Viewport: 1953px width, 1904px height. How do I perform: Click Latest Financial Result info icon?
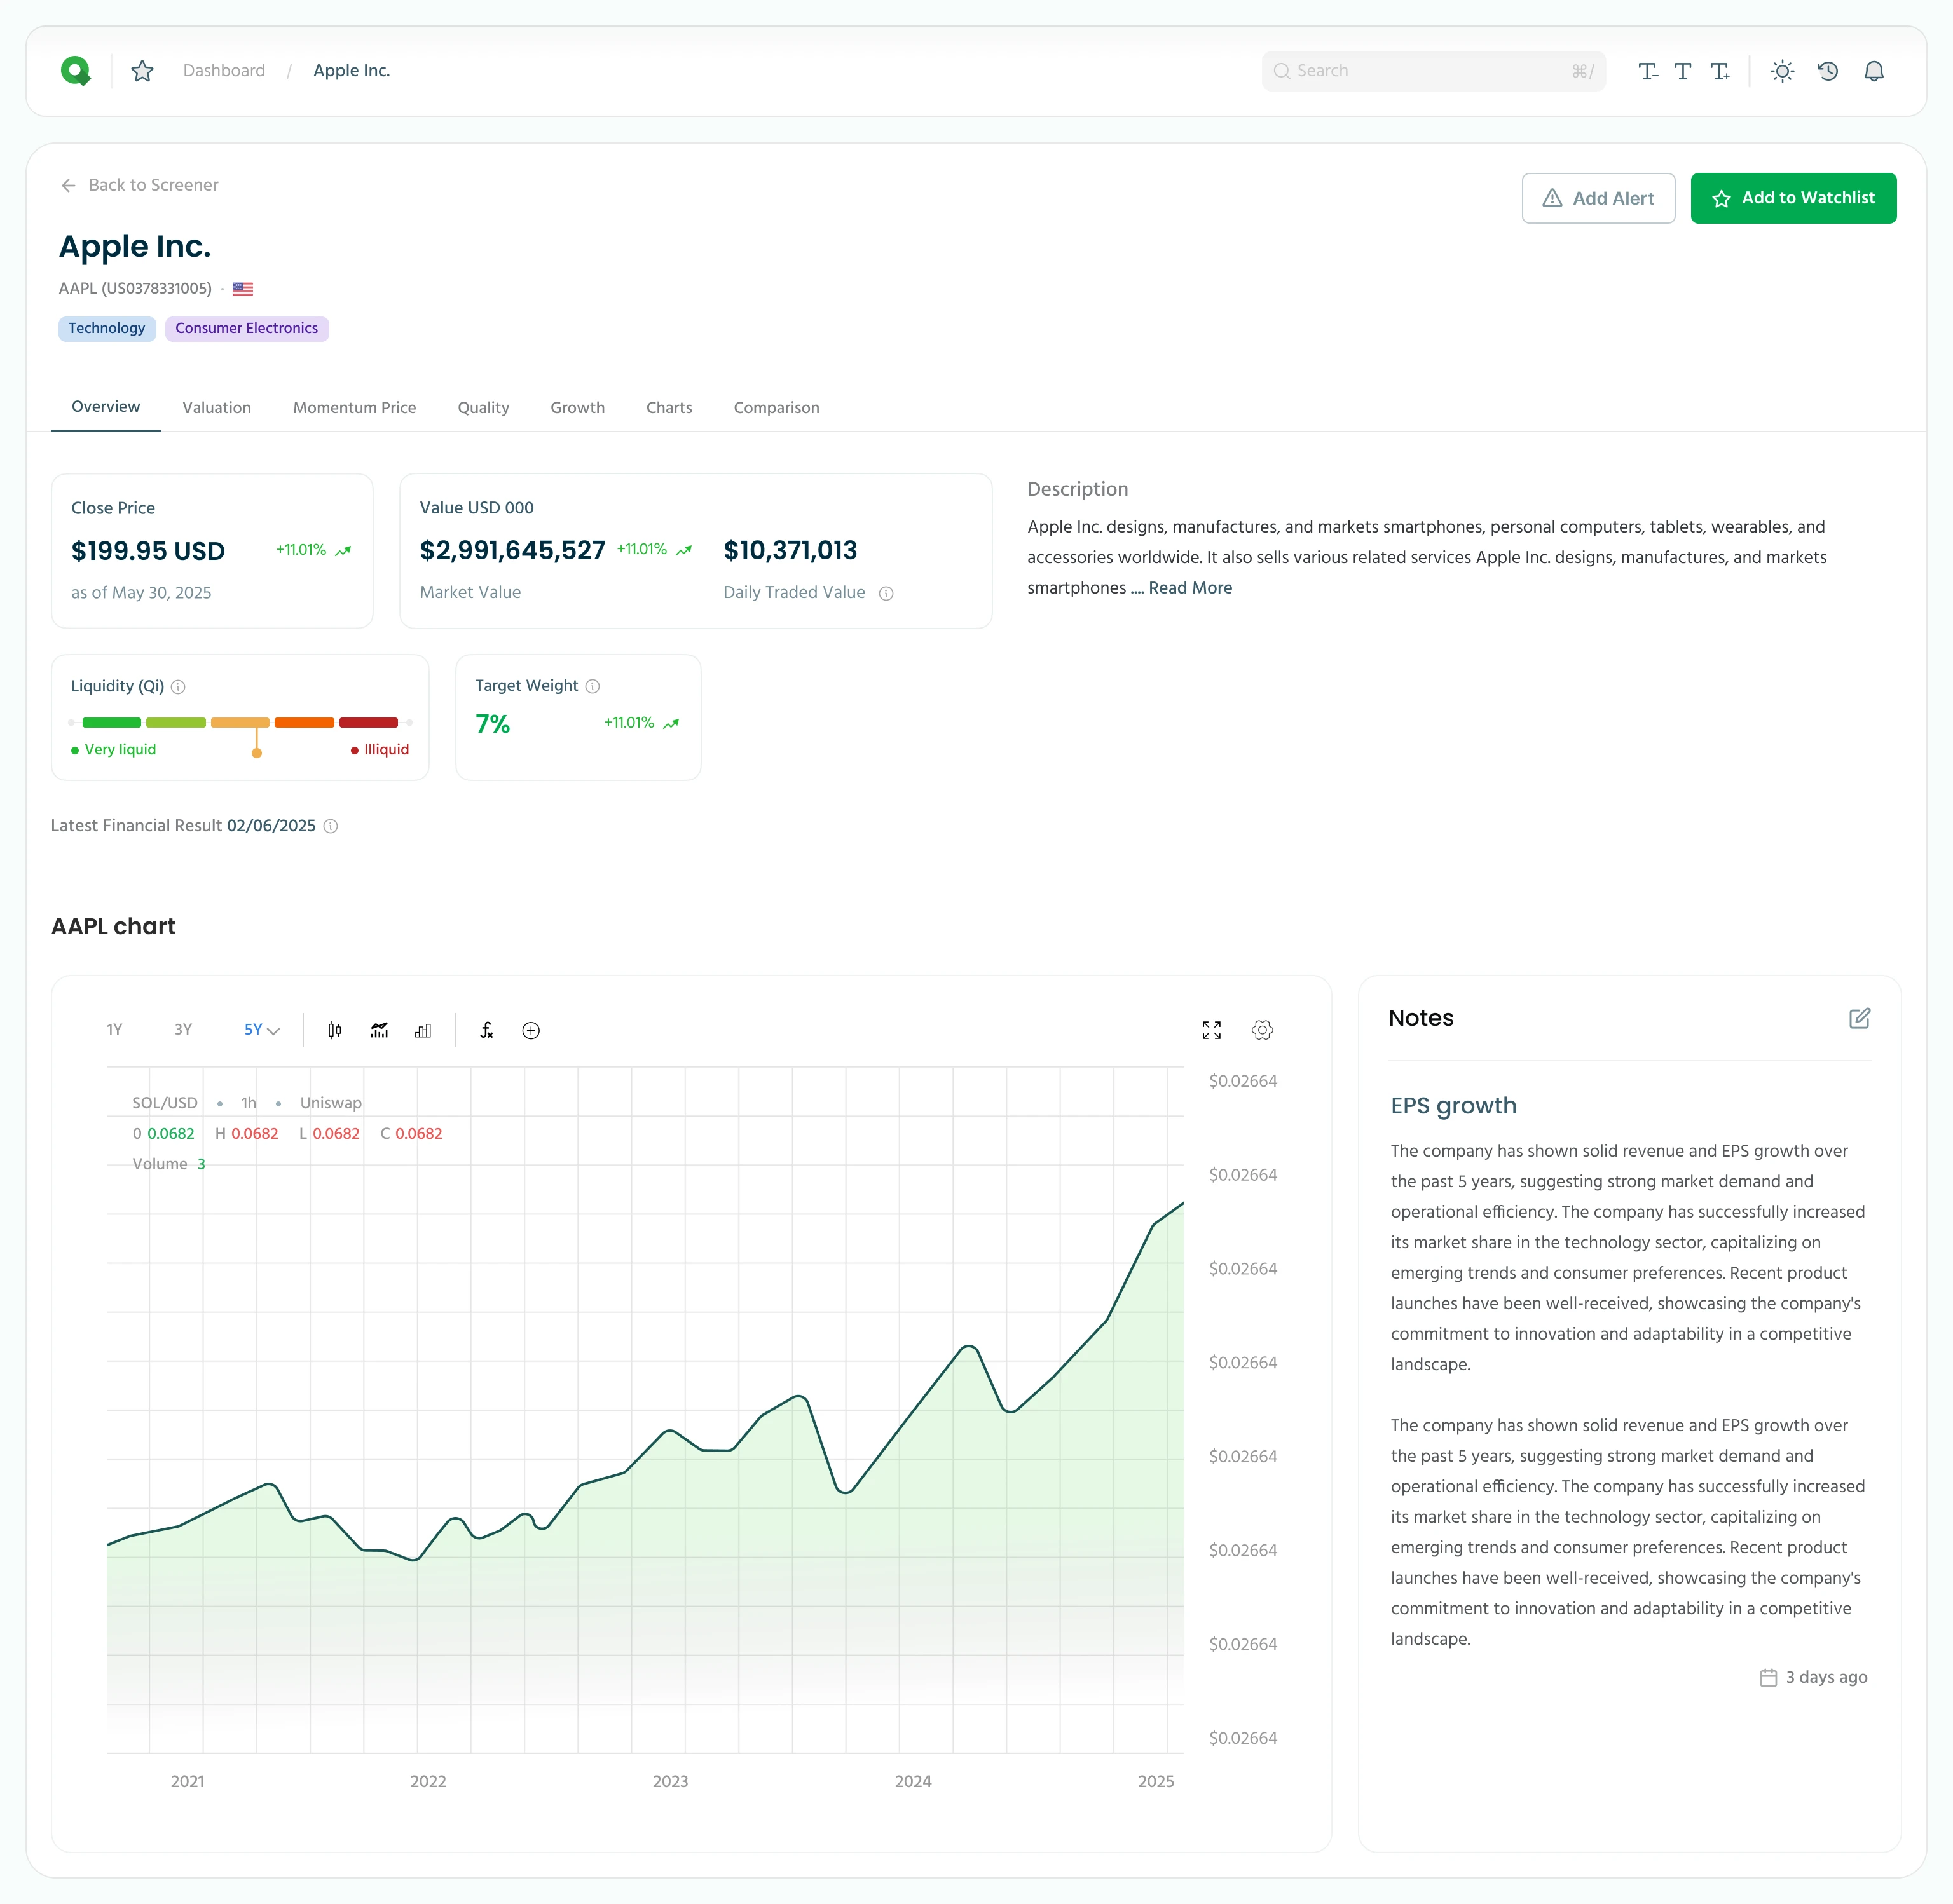330,826
